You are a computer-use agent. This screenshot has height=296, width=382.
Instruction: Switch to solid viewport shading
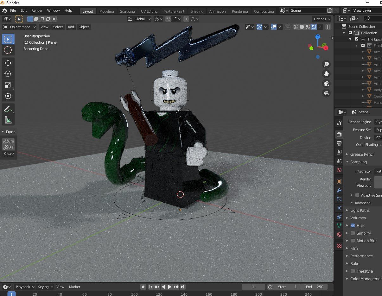pyautogui.click(x=302, y=27)
